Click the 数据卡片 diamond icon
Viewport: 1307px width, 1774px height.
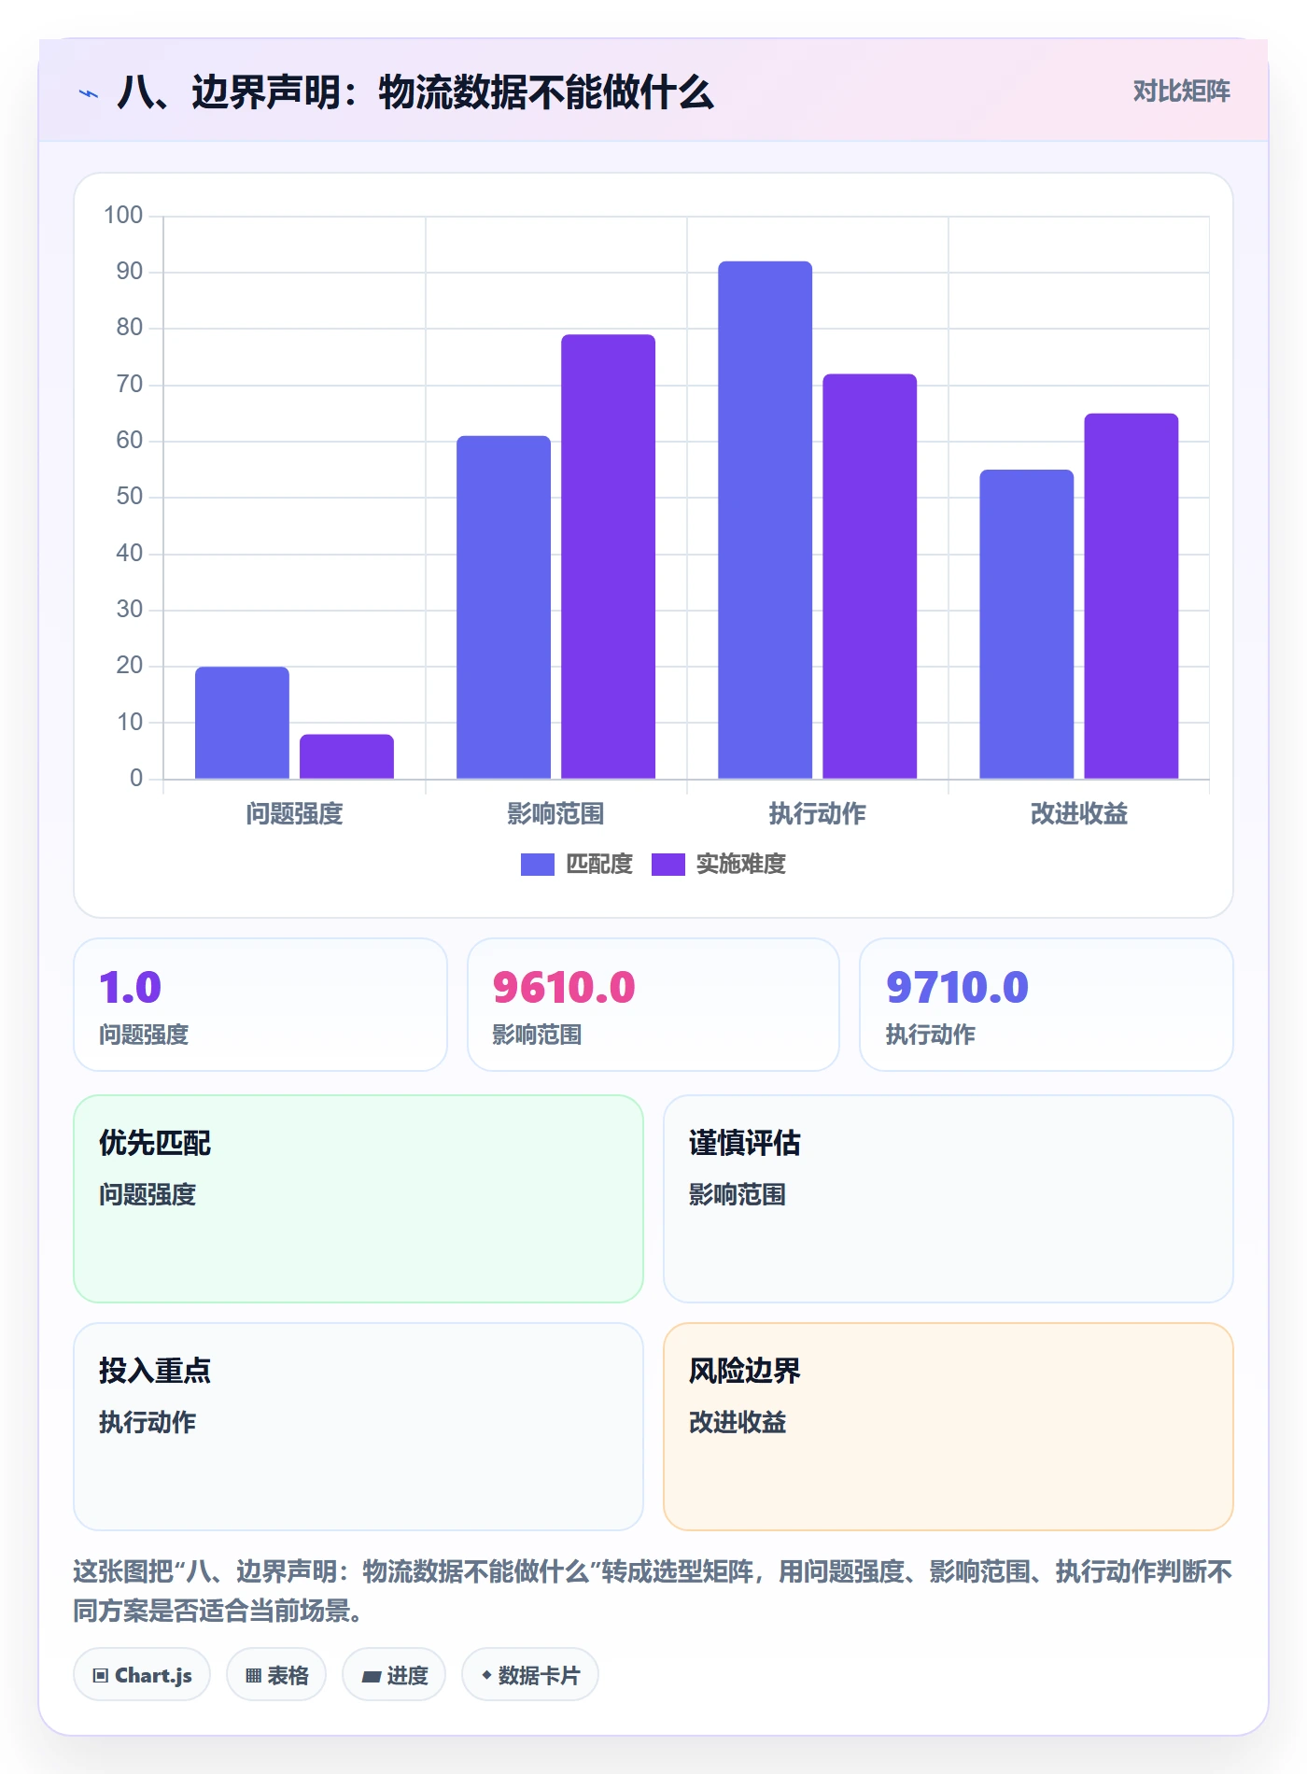[486, 1675]
